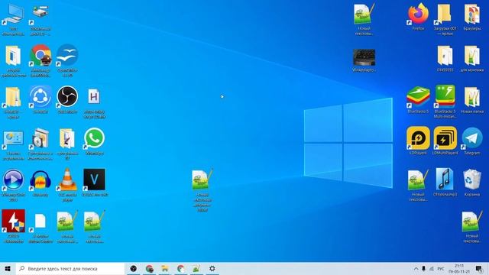The height and width of the screenshot is (275, 489).
Task: Select the file icon with letter H
Action: pos(94,97)
